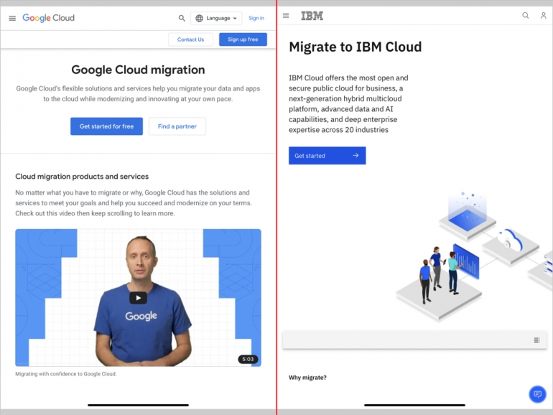Click 'Cloud migration products and services' heading
The image size is (553, 415).
(x=82, y=177)
